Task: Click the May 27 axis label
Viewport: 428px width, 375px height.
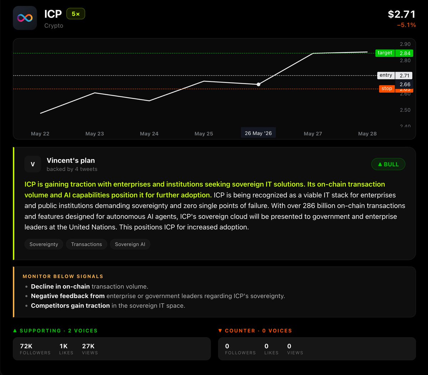Action: 313,134
